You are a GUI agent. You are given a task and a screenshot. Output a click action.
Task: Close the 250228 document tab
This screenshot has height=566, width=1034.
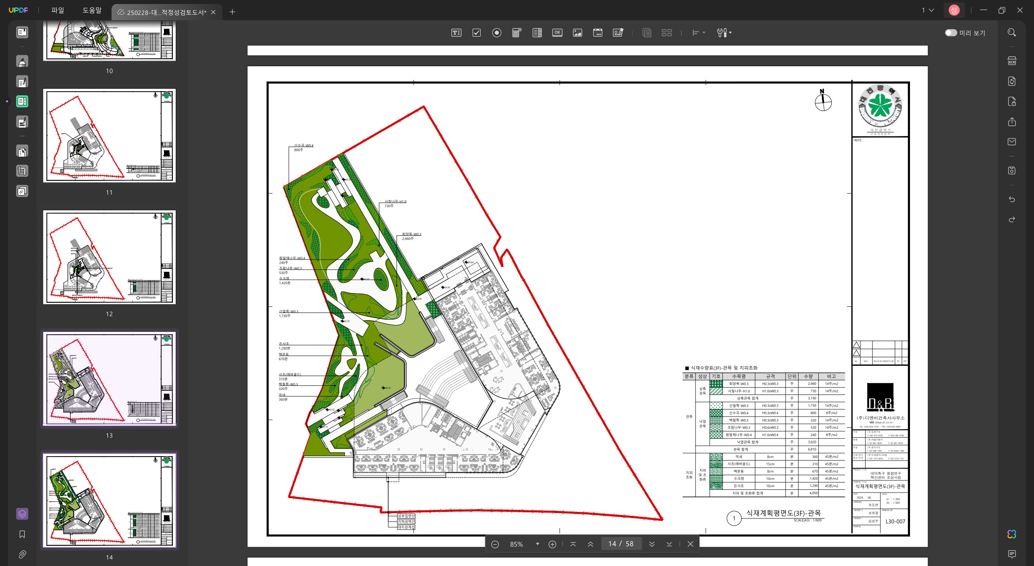[213, 12]
